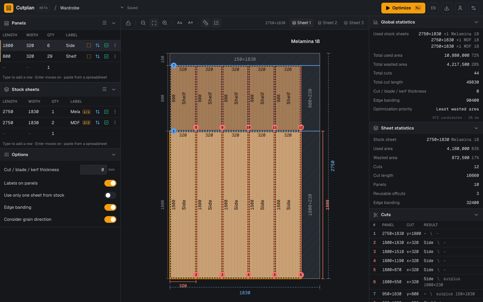
Task: Open the Panels list menu icon
Action: tap(104, 23)
